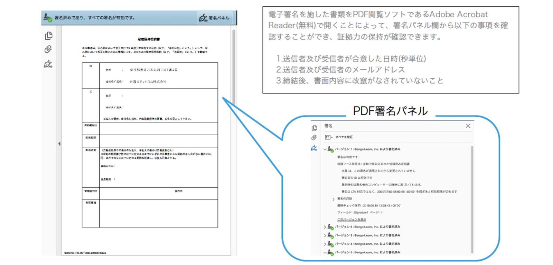Select バージョン 5 : Bengo4.com, Inc. row
553x265 pixels.
pos(367,253)
